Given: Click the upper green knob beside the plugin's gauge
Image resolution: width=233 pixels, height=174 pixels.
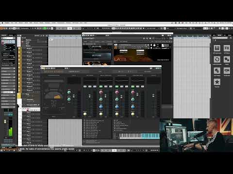Looking at the screenshot, I should [69, 92].
